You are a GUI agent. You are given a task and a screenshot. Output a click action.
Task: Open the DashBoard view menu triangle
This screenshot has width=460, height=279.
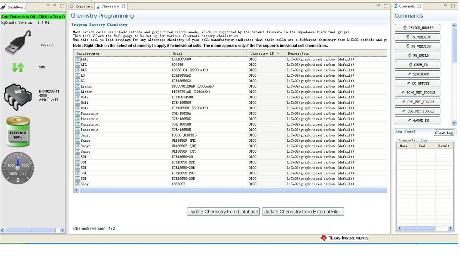coord(48,5)
